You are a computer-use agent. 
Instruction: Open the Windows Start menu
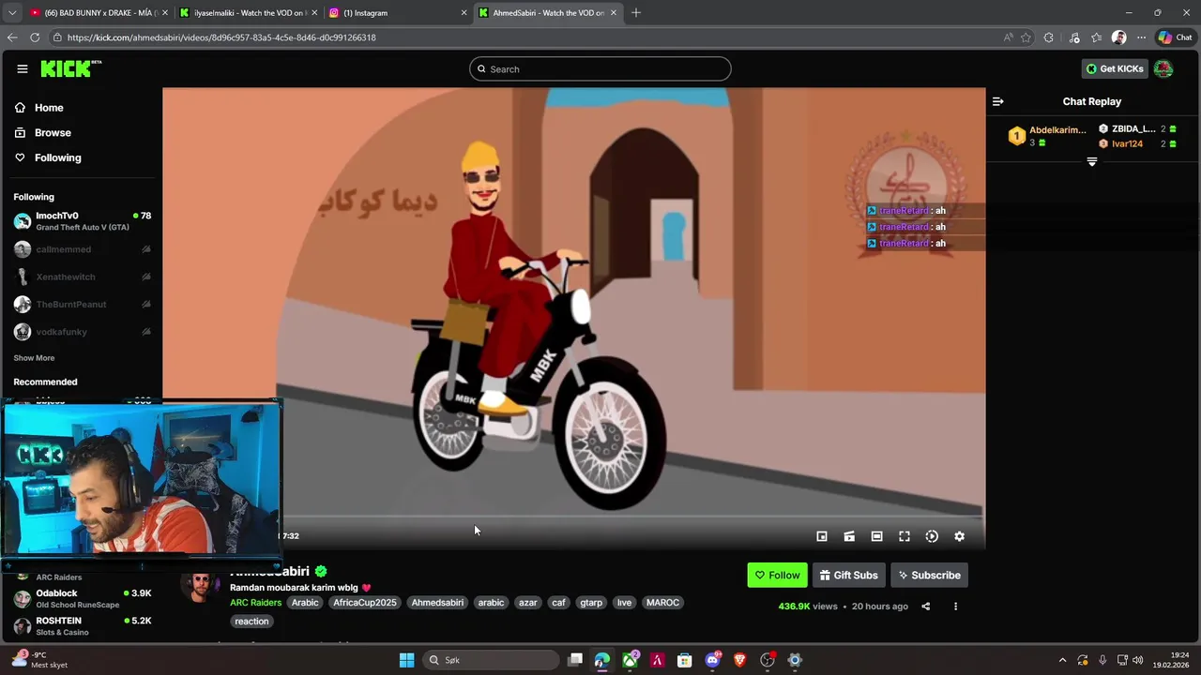406,660
